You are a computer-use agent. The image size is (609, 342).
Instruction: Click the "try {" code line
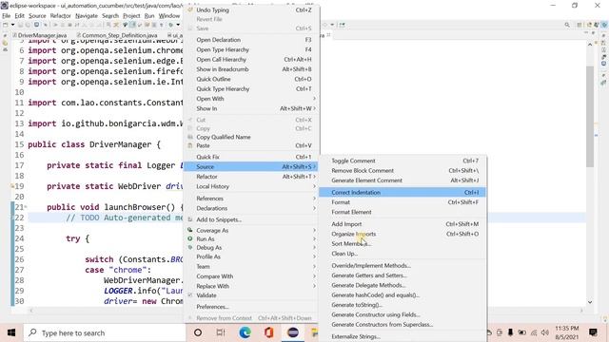pos(77,238)
